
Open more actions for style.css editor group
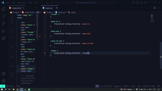(x=158, y=8)
